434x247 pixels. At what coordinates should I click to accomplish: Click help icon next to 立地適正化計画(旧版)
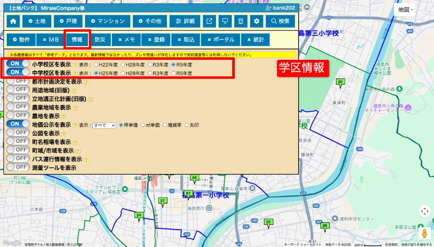coord(91,99)
